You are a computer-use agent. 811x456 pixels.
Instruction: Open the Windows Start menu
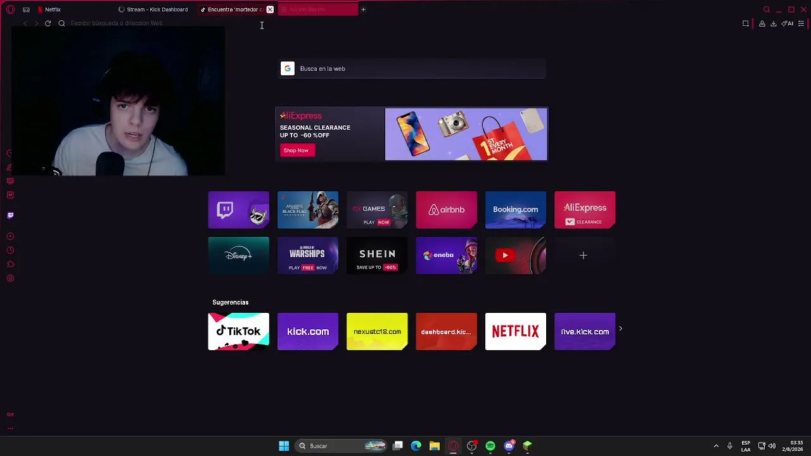click(284, 446)
